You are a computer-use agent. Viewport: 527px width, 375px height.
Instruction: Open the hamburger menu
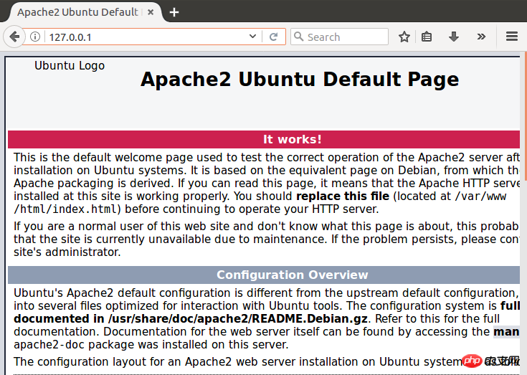point(511,37)
